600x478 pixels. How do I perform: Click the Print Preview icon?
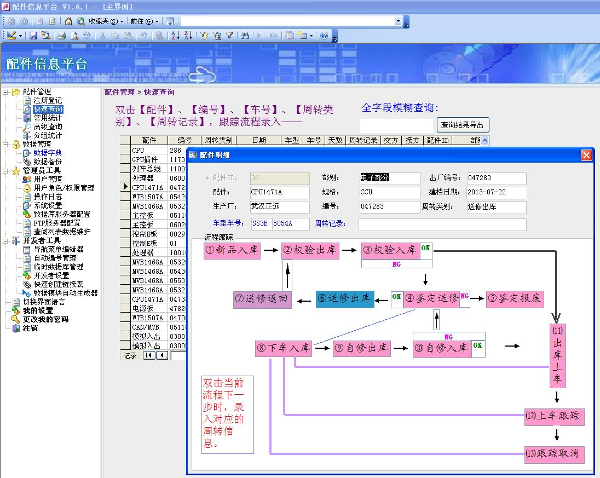(x=74, y=36)
